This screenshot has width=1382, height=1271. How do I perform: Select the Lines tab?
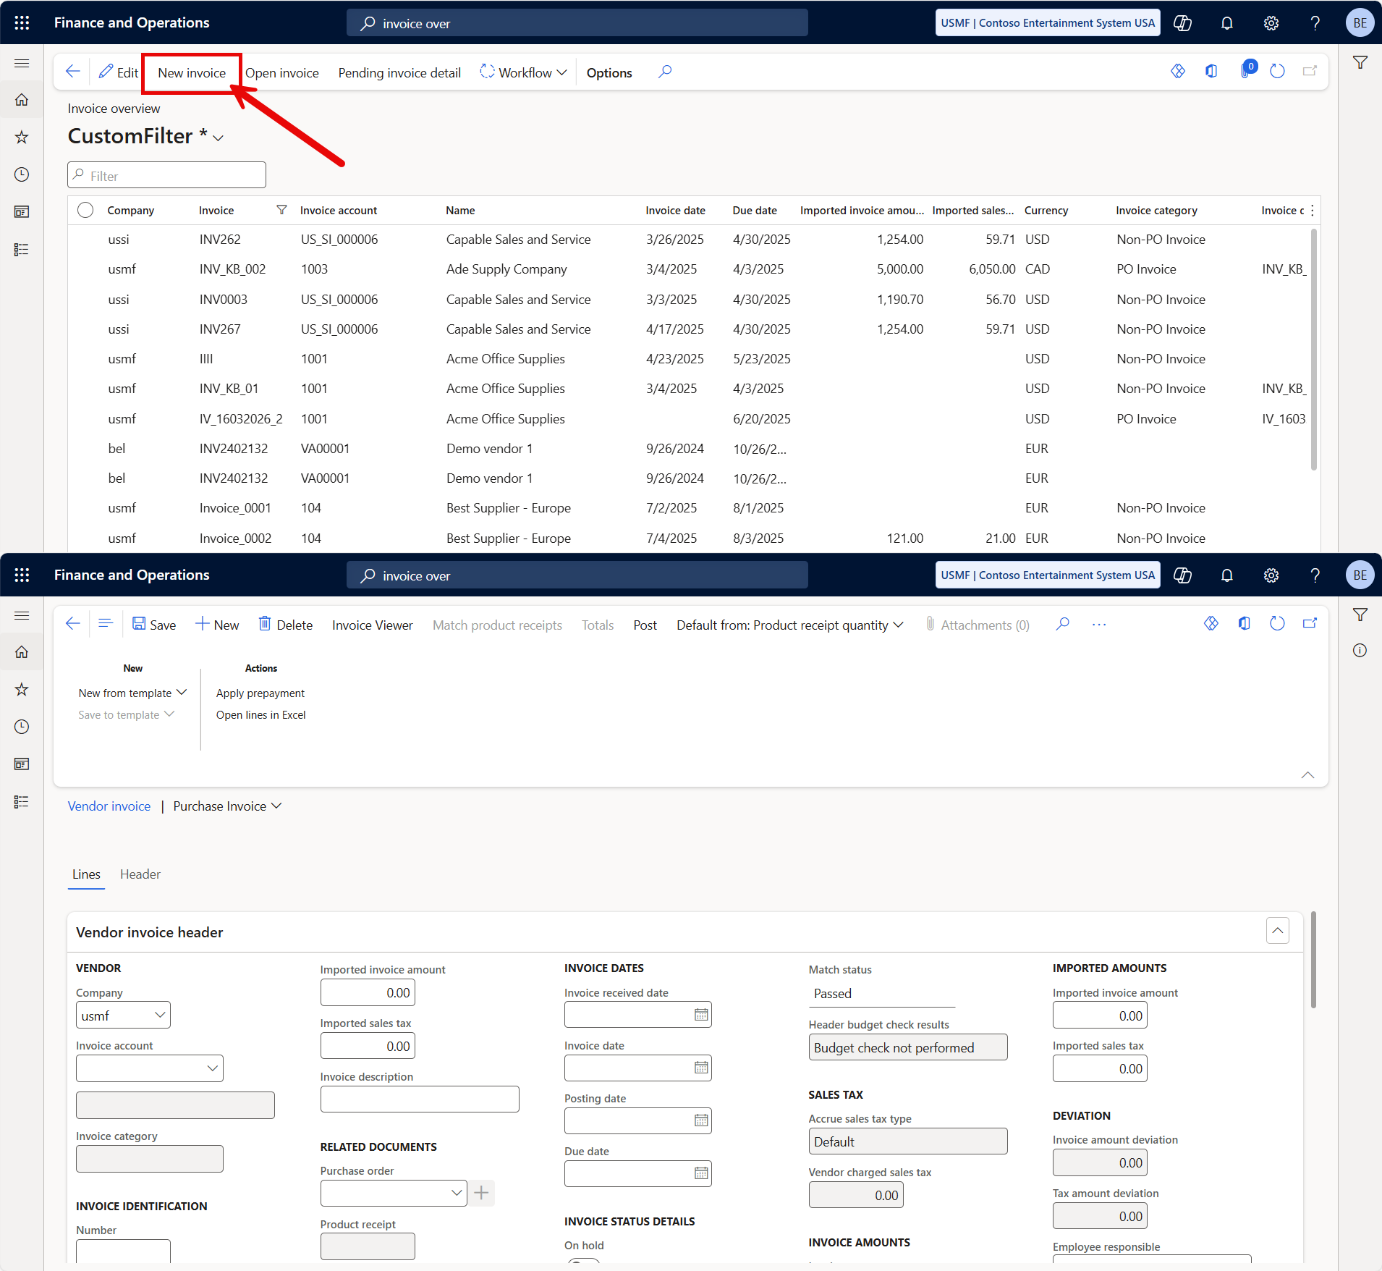(86, 874)
